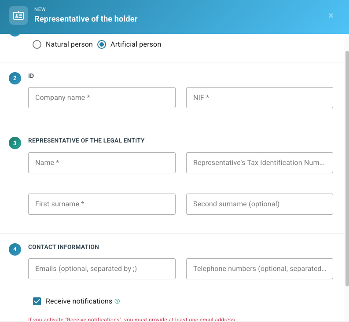Click the Representative's Tax Identification Number field
Viewport: 349px width, 322px height.
[x=260, y=163]
